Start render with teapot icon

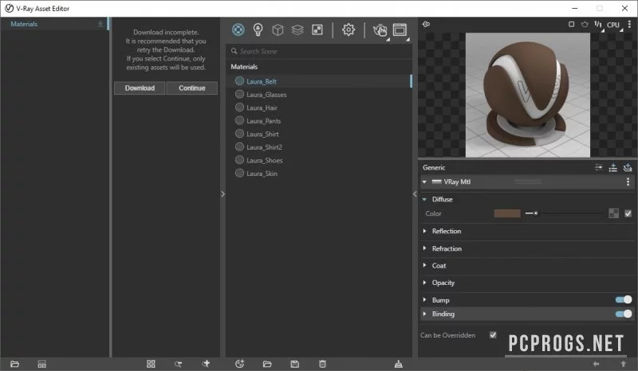(x=380, y=30)
